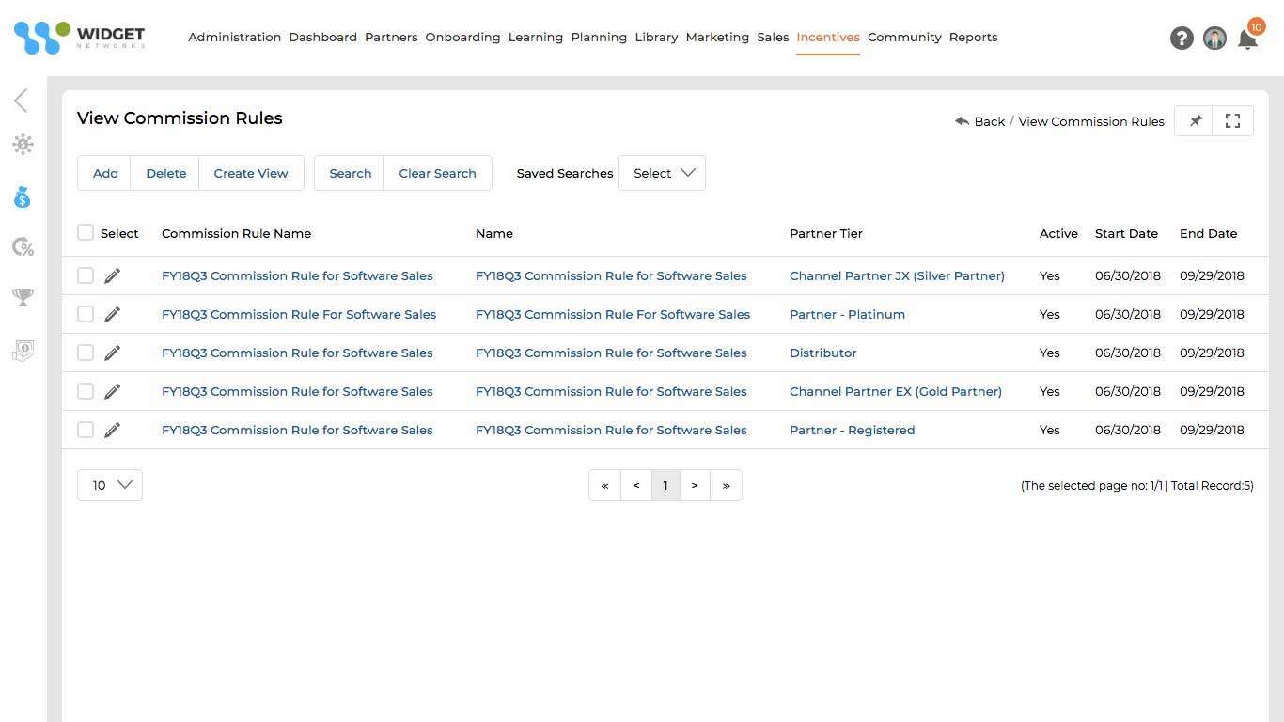Select the checkbox for the Distributor rule row

[x=86, y=353]
